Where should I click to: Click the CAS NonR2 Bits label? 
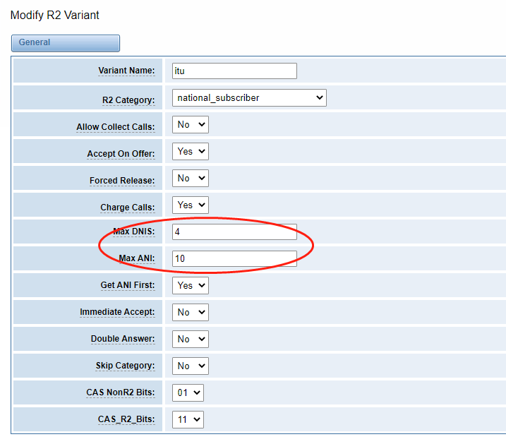(x=121, y=392)
